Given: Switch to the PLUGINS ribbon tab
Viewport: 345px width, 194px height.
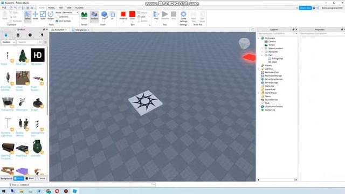Looking at the screenshot, I should 79,8.
